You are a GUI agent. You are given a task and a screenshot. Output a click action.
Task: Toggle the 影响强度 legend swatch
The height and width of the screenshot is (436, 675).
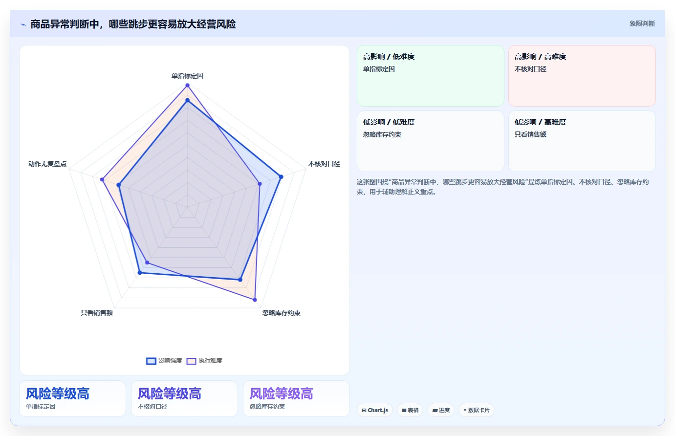tap(151, 361)
